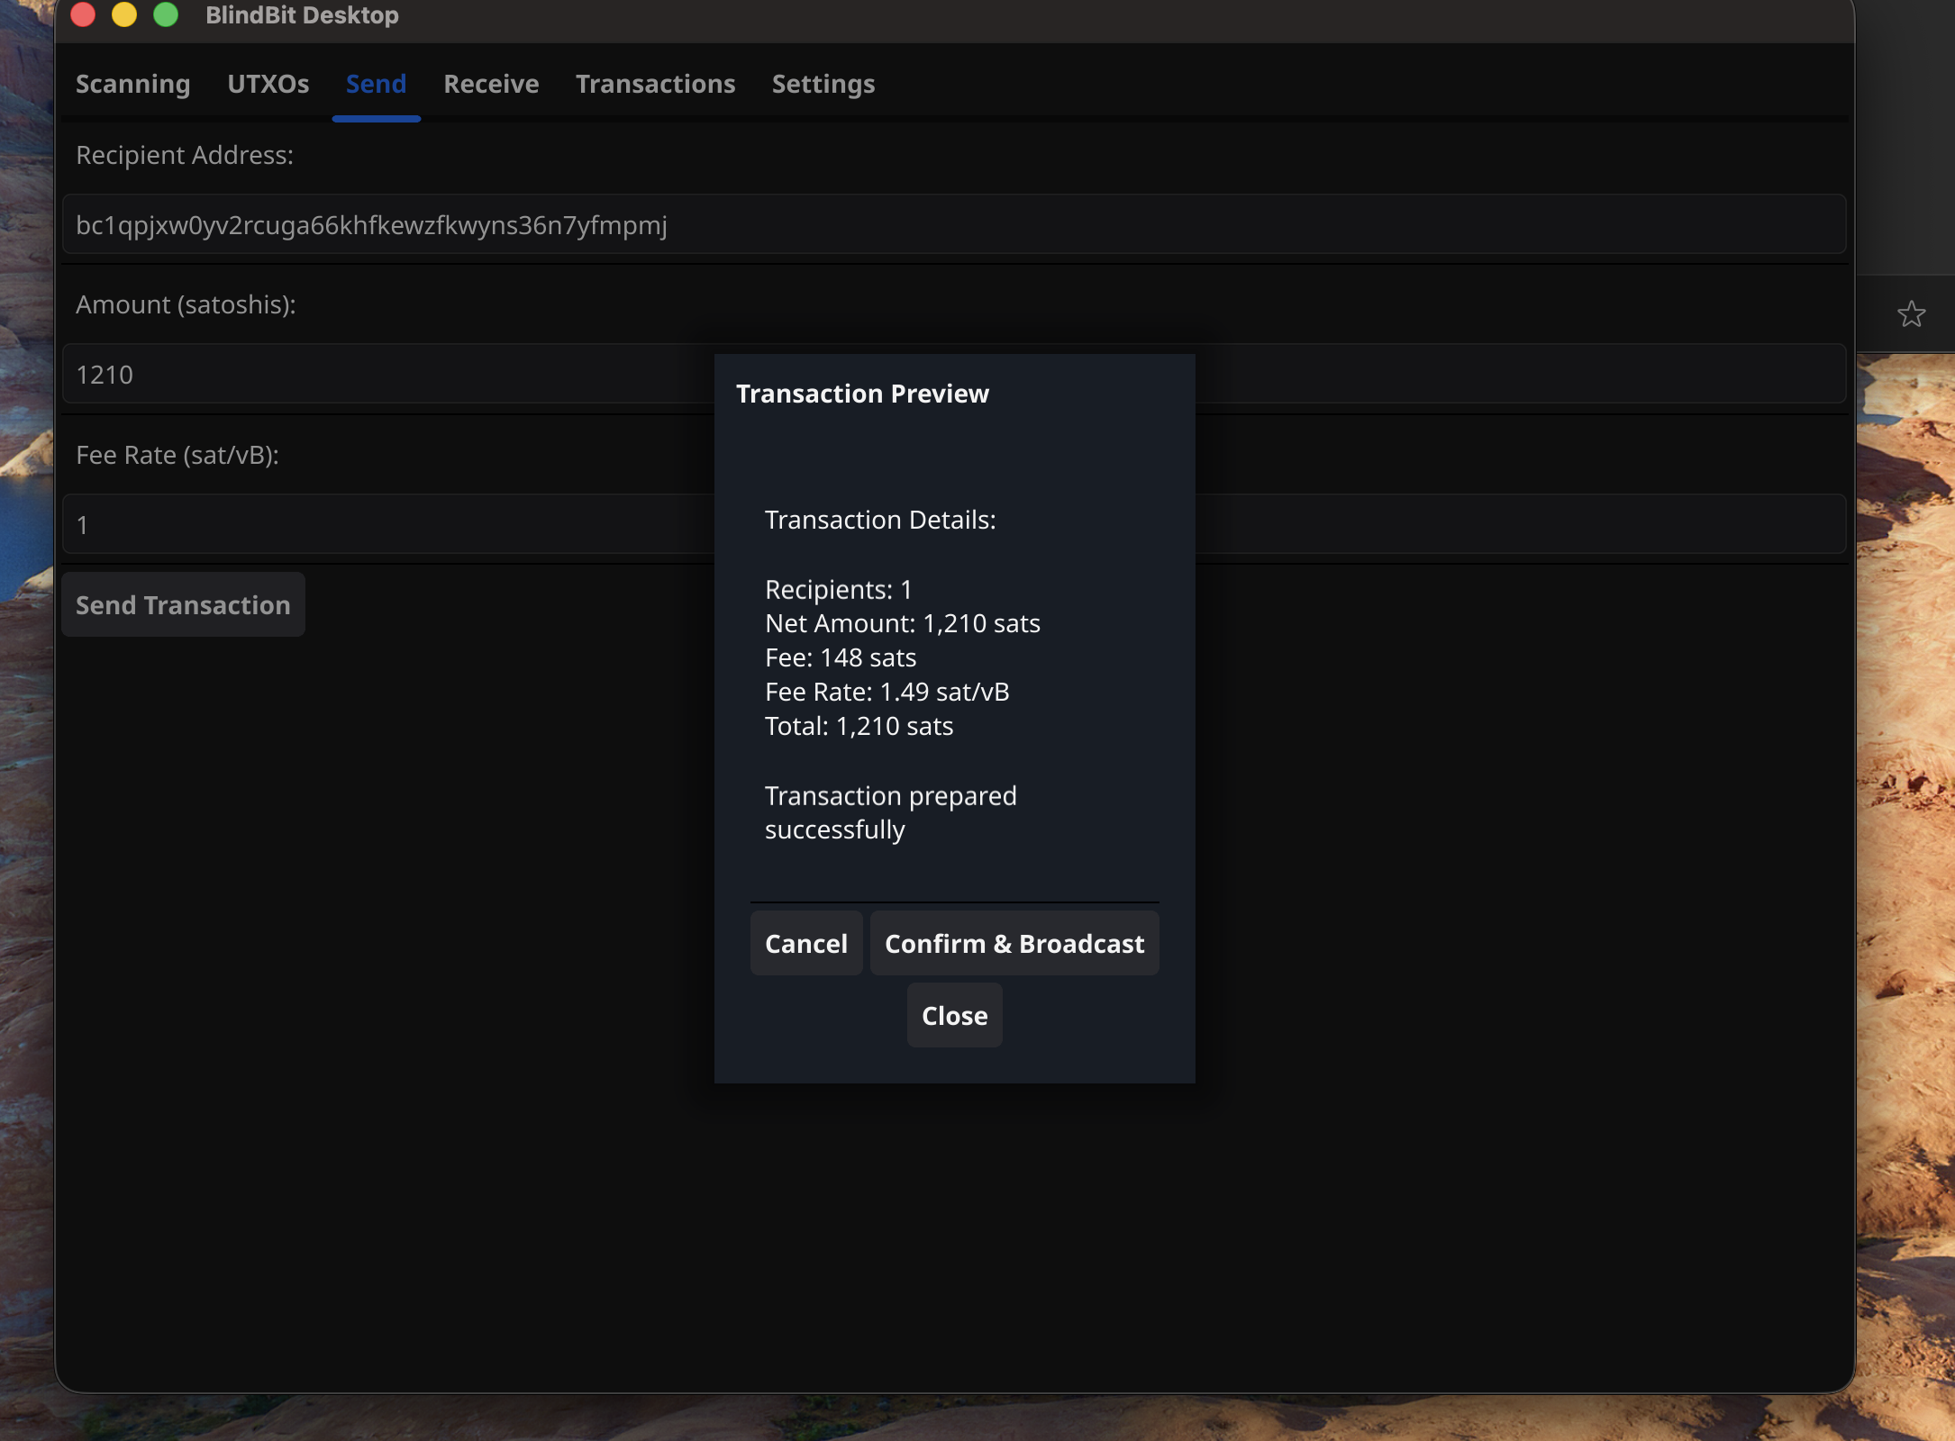This screenshot has width=1955, height=1441.
Task: Click the BlindBit Desktop window title
Action: (301, 14)
